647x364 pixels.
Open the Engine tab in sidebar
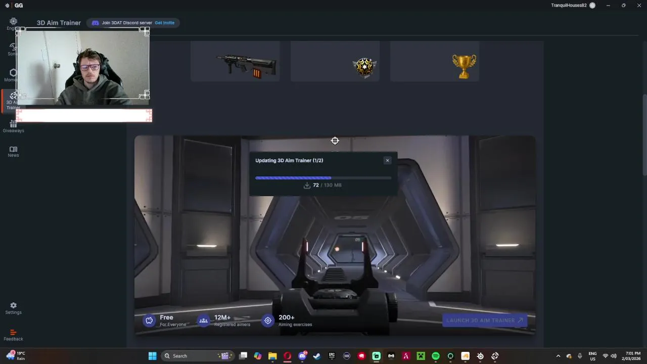13,24
